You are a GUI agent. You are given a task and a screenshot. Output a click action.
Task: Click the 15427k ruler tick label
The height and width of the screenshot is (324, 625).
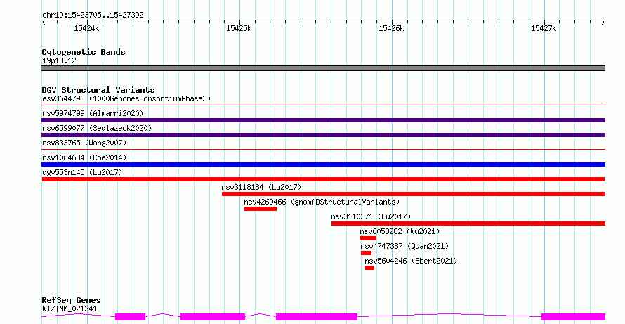544,28
